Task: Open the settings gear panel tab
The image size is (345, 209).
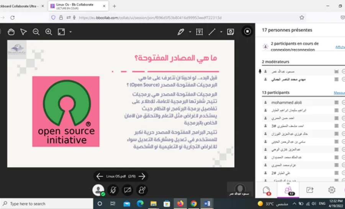Action: 332,190
